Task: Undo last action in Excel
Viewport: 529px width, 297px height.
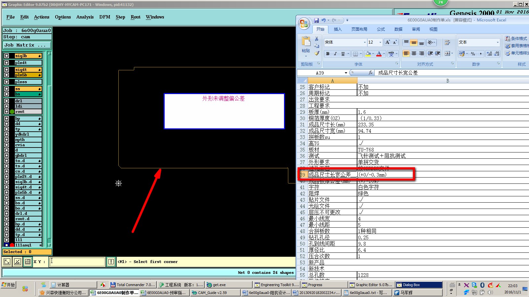Action: pyautogui.click(x=324, y=20)
